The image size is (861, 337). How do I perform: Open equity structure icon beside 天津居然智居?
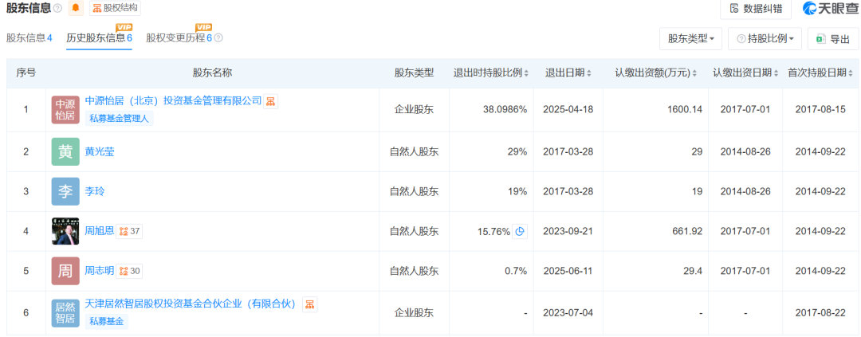tap(310, 304)
